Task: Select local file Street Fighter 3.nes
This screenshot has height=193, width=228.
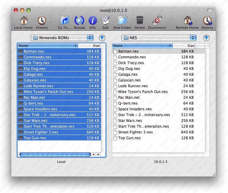Action: click(41, 132)
